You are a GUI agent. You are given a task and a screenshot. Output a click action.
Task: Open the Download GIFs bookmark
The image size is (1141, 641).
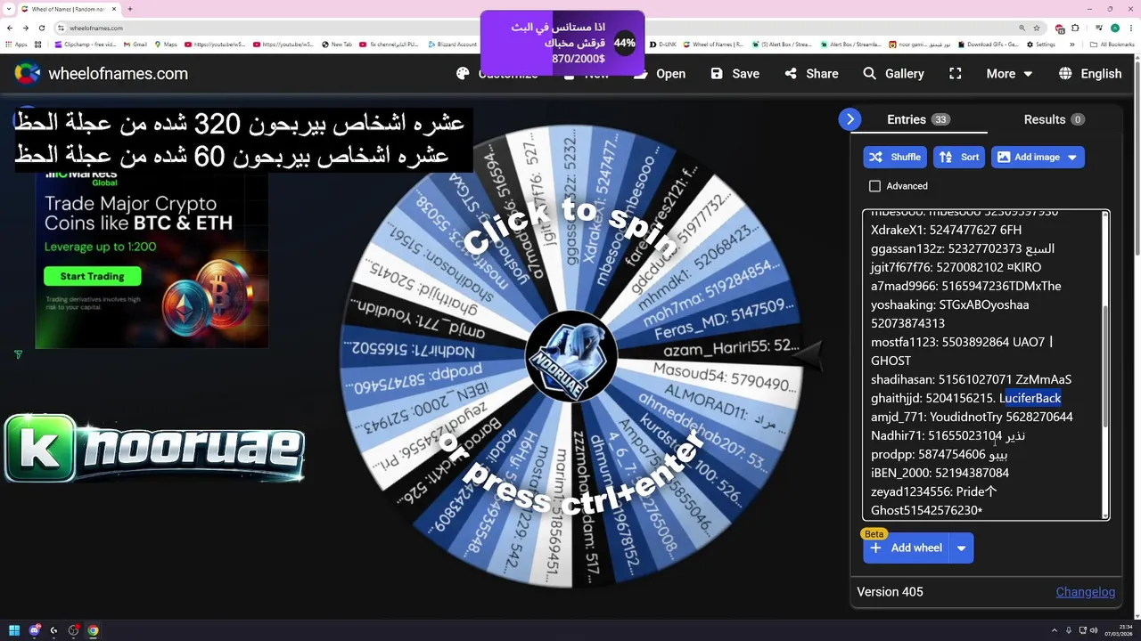[x=989, y=45]
